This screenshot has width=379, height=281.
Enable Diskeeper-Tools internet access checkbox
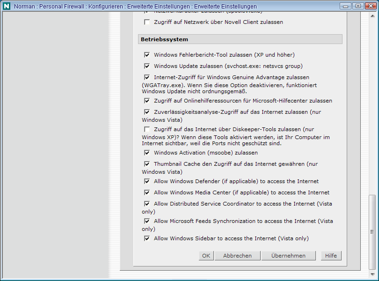pos(147,129)
